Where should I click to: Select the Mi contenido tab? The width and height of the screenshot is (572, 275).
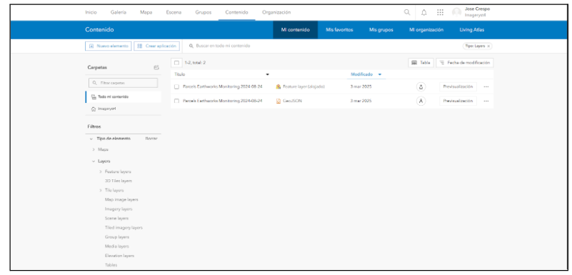[x=295, y=30]
